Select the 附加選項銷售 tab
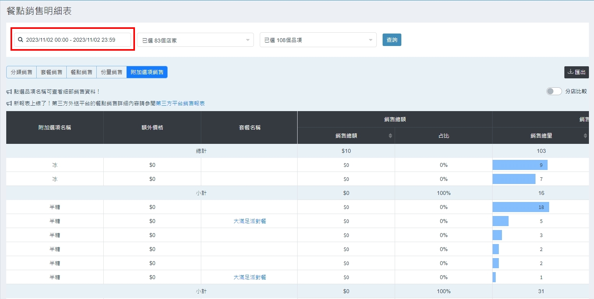 point(147,72)
